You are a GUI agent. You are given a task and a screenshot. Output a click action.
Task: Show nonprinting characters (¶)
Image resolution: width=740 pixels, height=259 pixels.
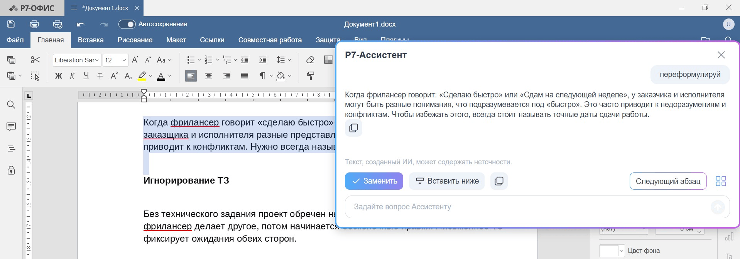point(262,76)
